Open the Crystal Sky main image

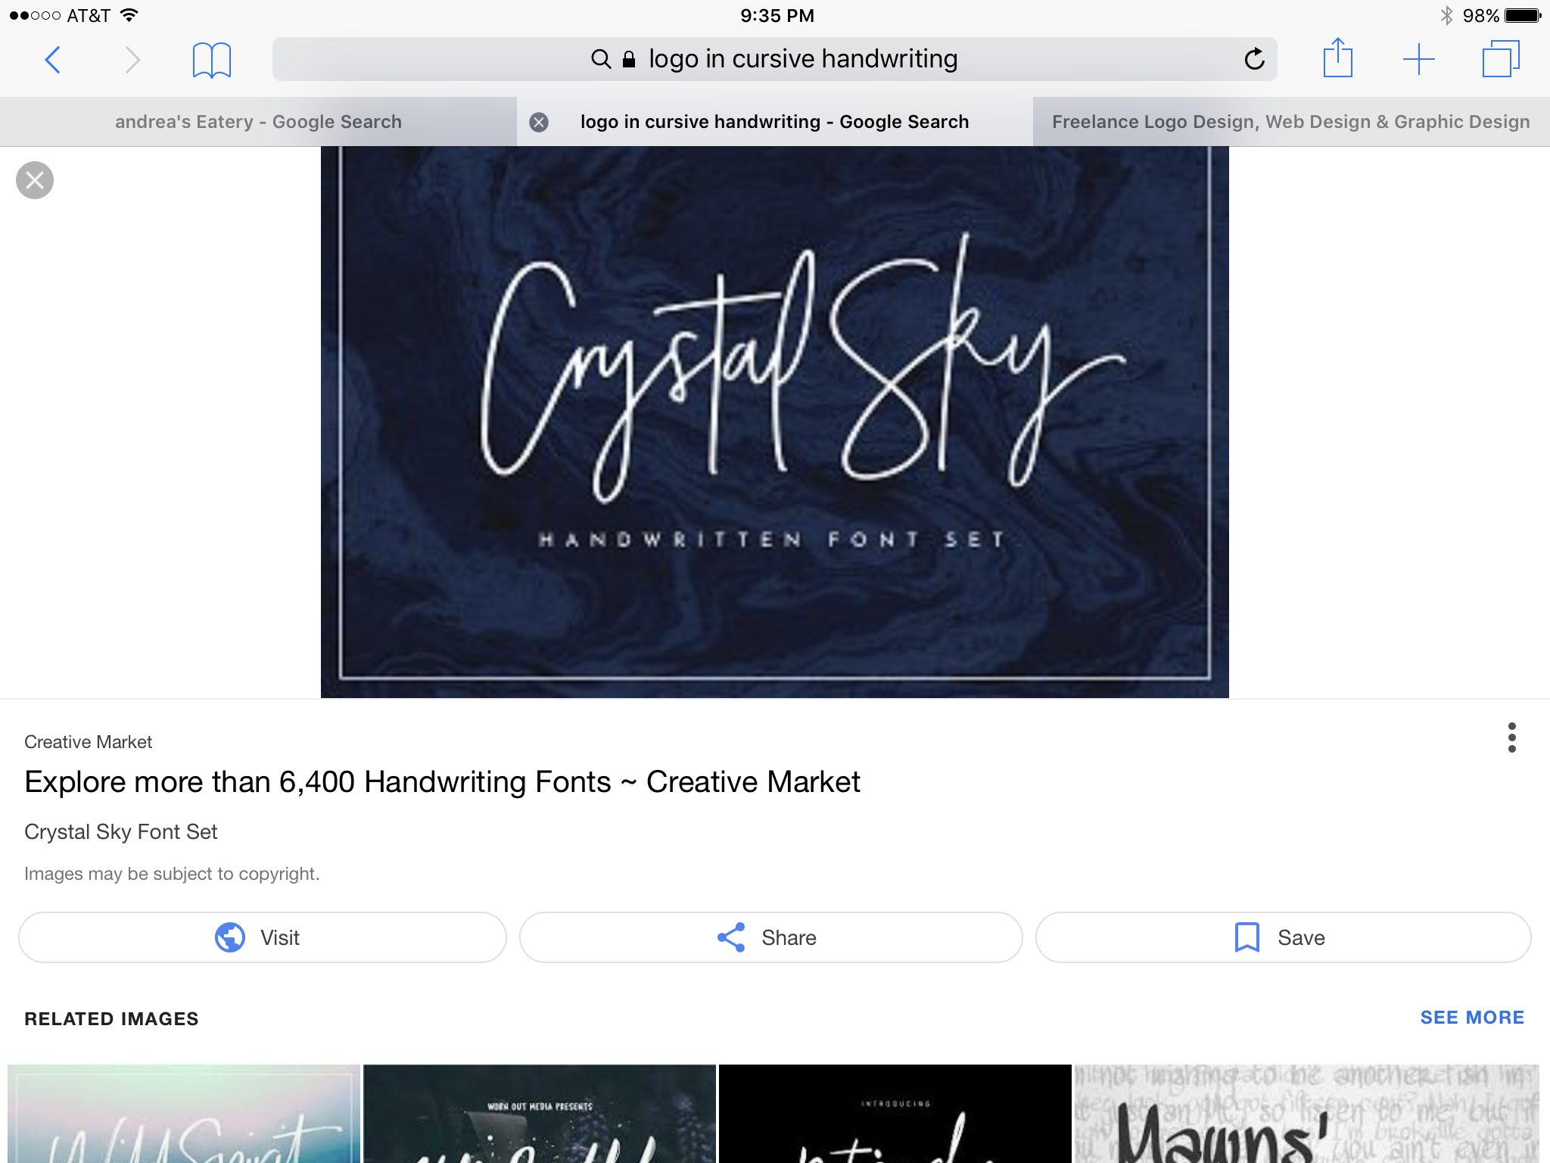tap(774, 422)
